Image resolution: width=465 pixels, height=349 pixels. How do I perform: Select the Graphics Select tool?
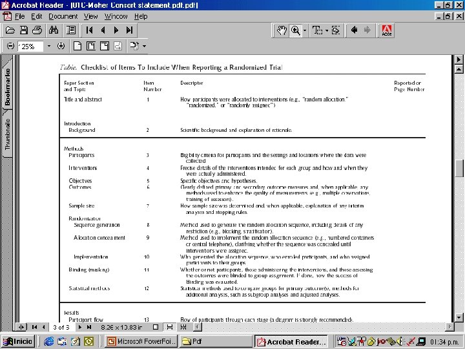[336, 30]
